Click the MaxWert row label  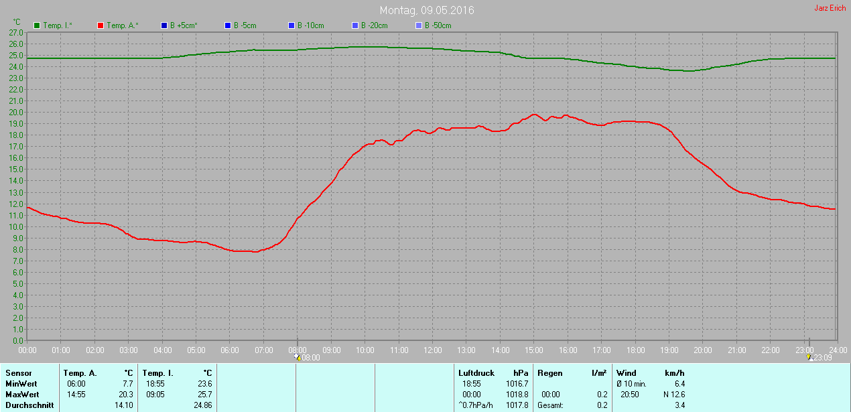click(22, 395)
